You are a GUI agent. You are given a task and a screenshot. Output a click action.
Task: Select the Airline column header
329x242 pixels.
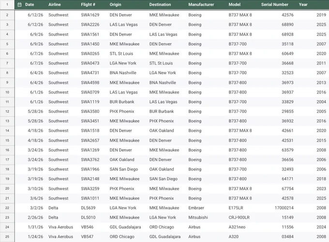pyautogui.click(x=55, y=4)
